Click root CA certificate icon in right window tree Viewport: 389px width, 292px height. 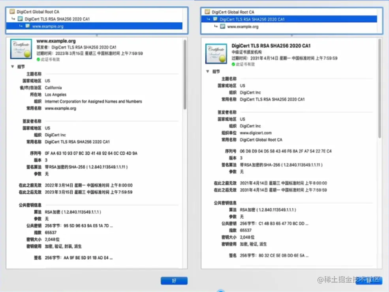pyautogui.click(x=207, y=12)
